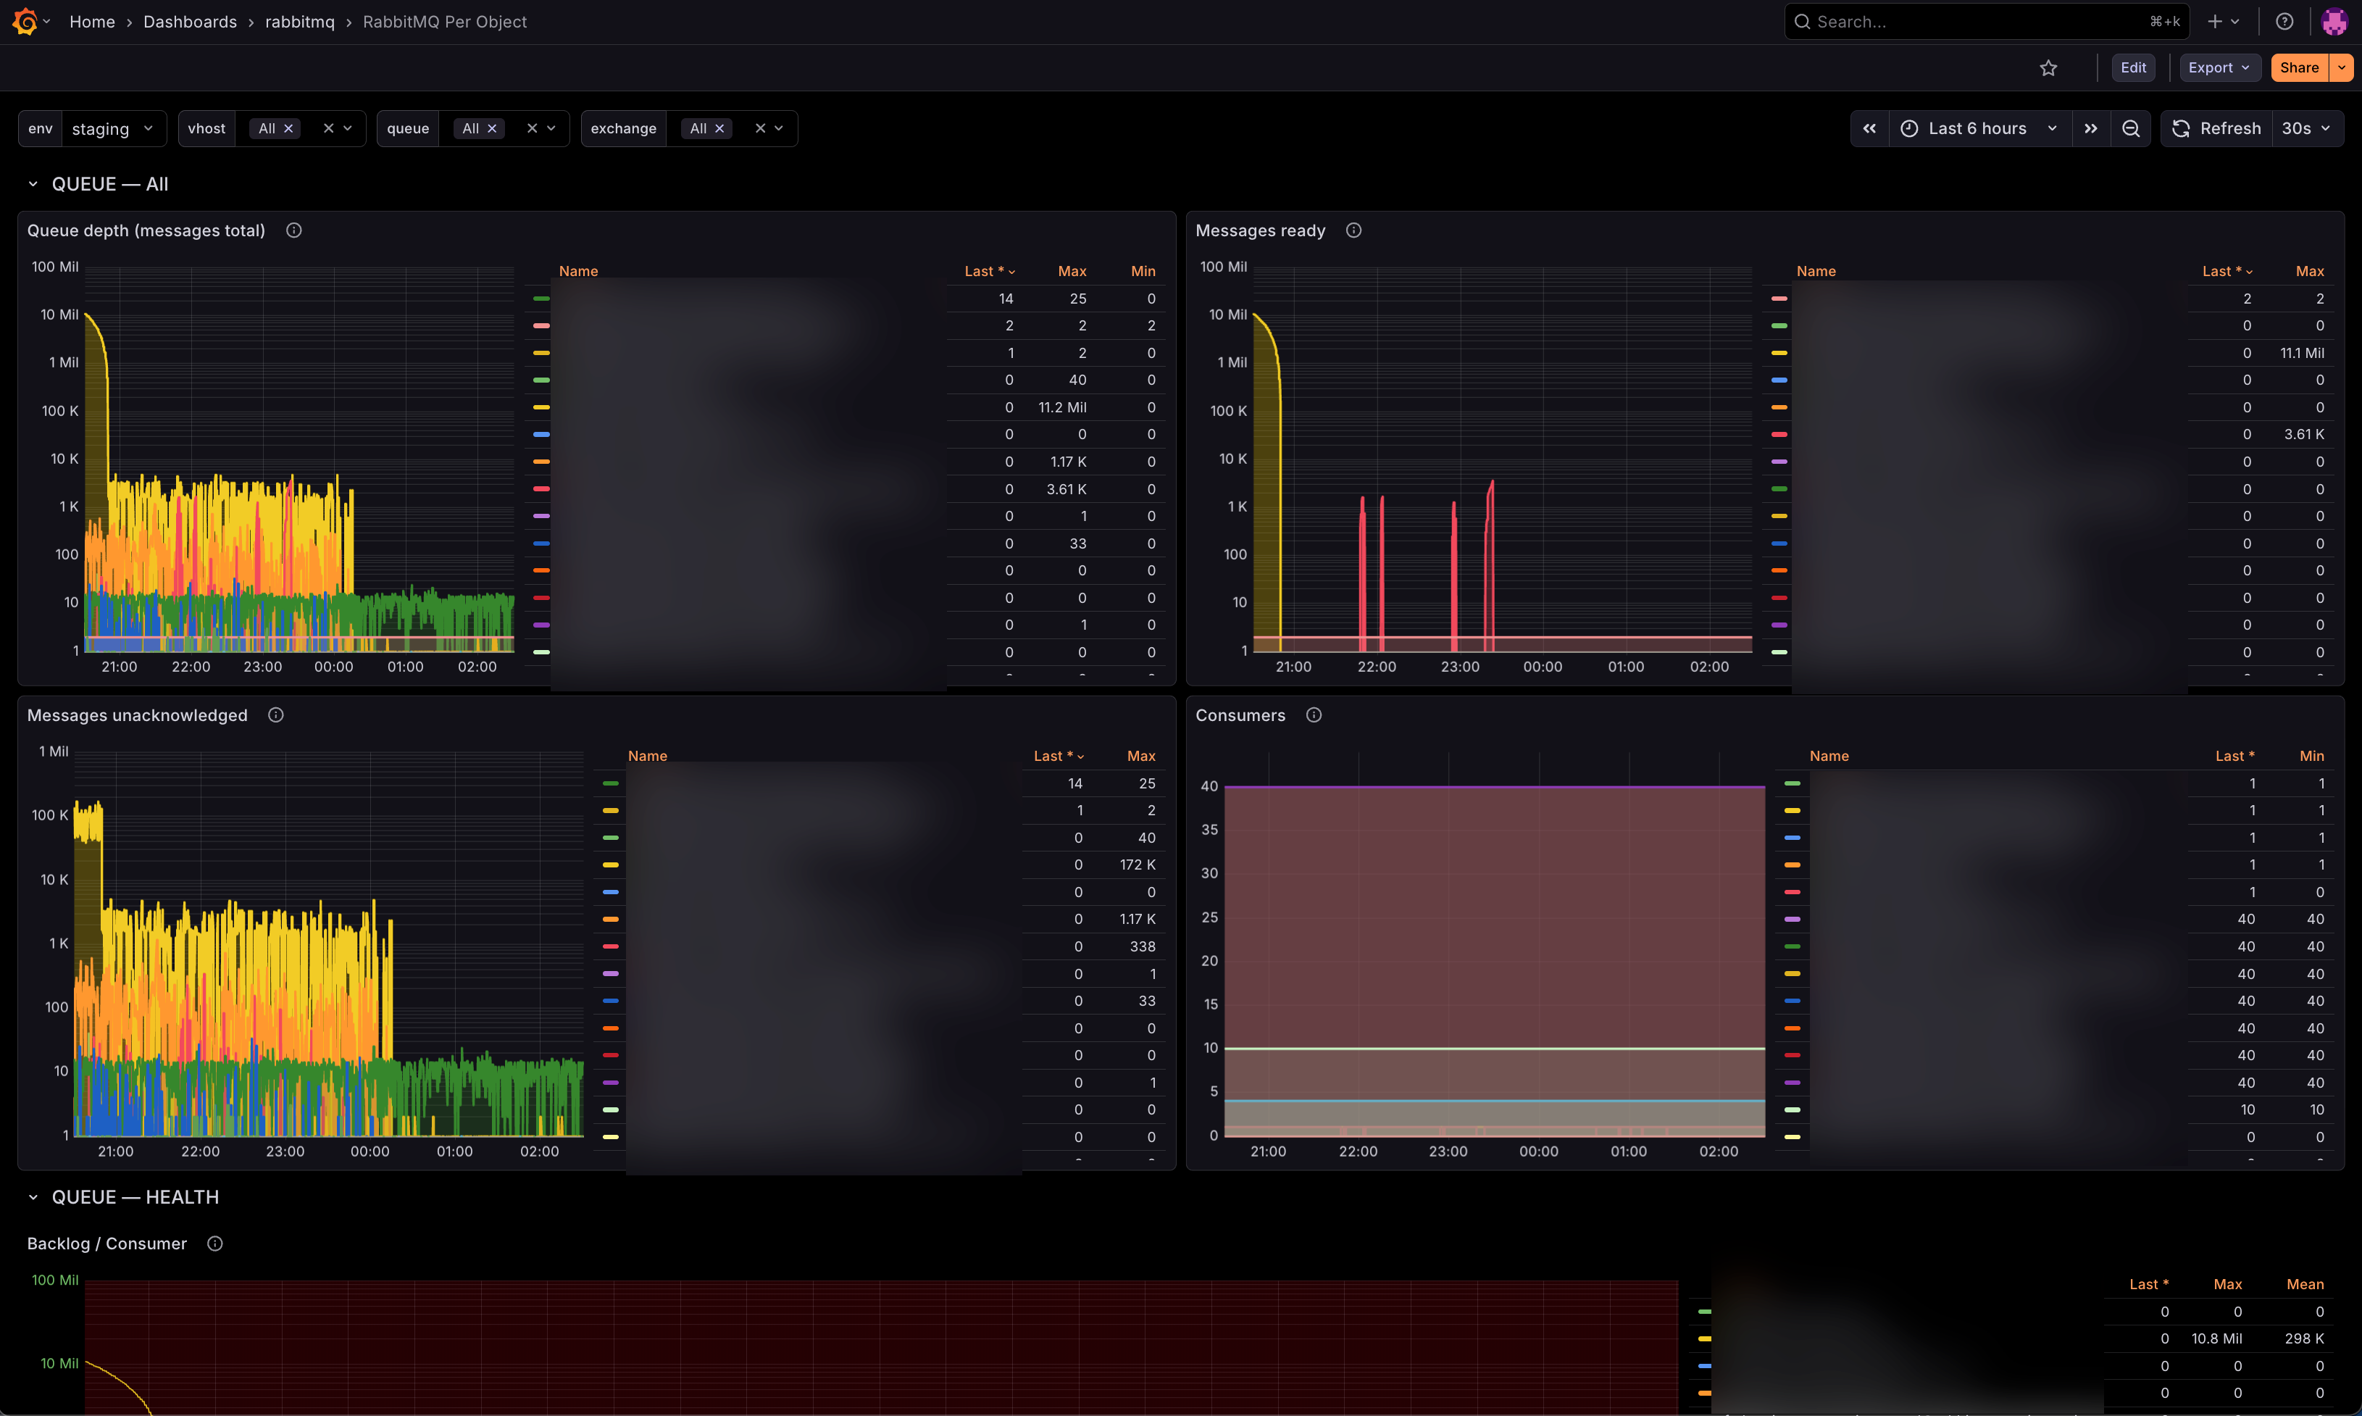Sort Queue depth legend by Min column
2362x1416 pixels.
1143,271
